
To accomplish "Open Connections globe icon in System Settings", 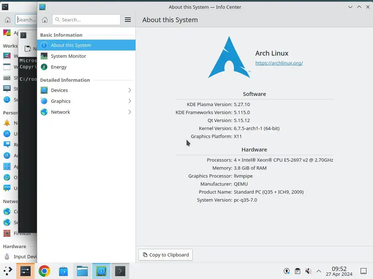I will coord(7,212).
